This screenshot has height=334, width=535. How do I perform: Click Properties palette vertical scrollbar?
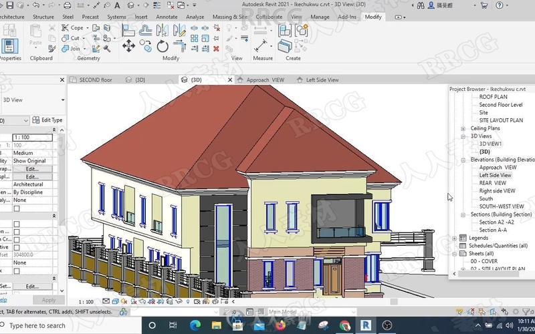pos(62,210)
